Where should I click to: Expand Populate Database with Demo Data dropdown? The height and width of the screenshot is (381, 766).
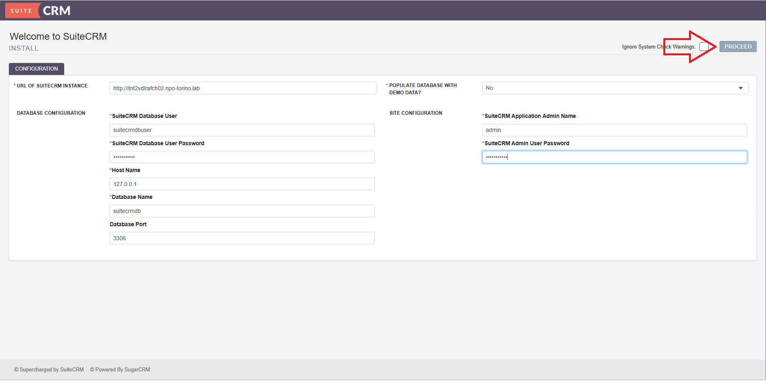(x=615, y=88)
